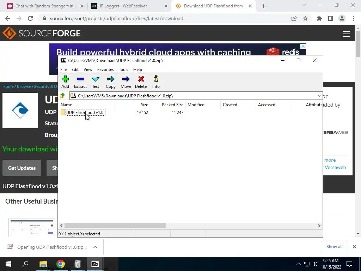The width and height of the screenshot is (361, 271).
Task: Run the Test archive tool
Action: pyautogui.click(x=96, y=82)
